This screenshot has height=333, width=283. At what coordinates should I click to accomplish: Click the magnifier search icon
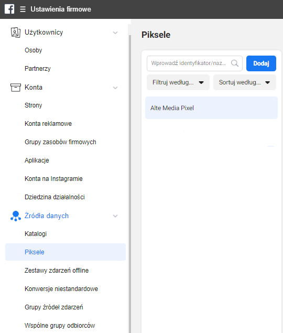235,63
